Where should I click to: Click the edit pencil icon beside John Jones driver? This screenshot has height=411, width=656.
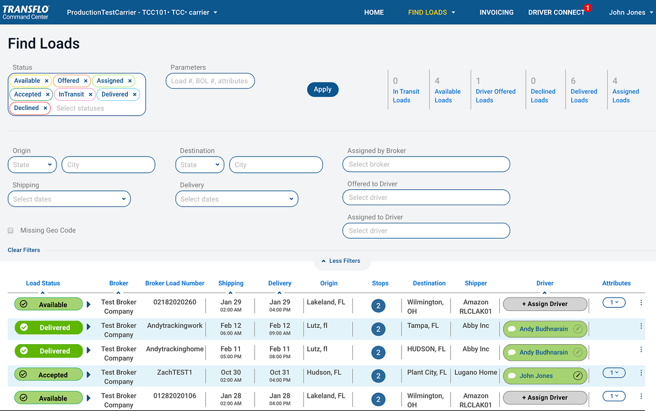[x=578, y=376]
